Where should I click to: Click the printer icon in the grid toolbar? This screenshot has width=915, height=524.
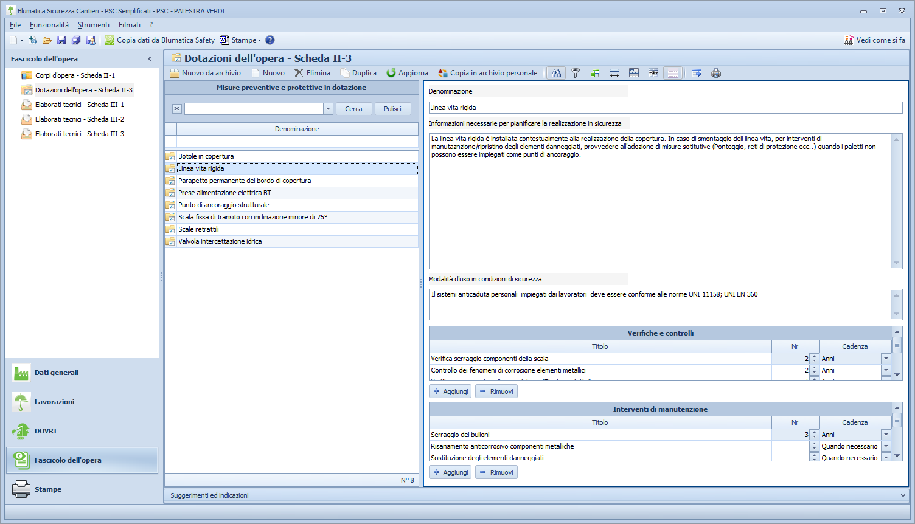[716, 73]
